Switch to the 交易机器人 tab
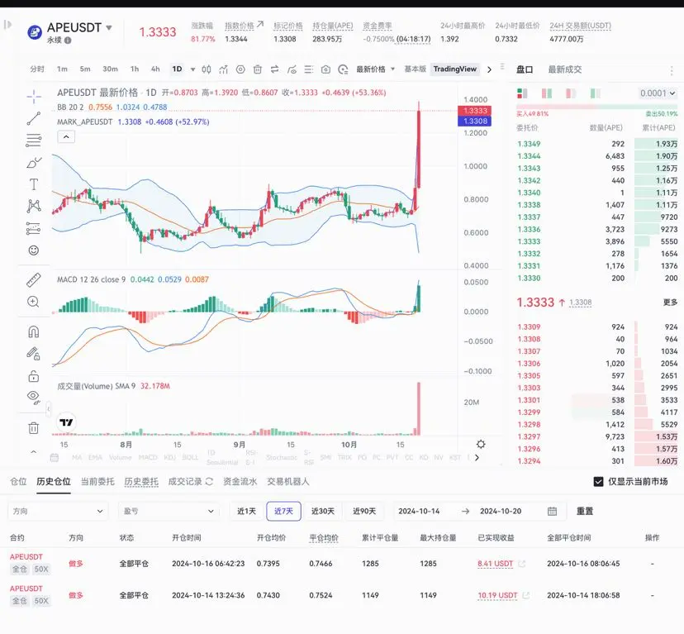684x634 pixels. coord(288,482)
